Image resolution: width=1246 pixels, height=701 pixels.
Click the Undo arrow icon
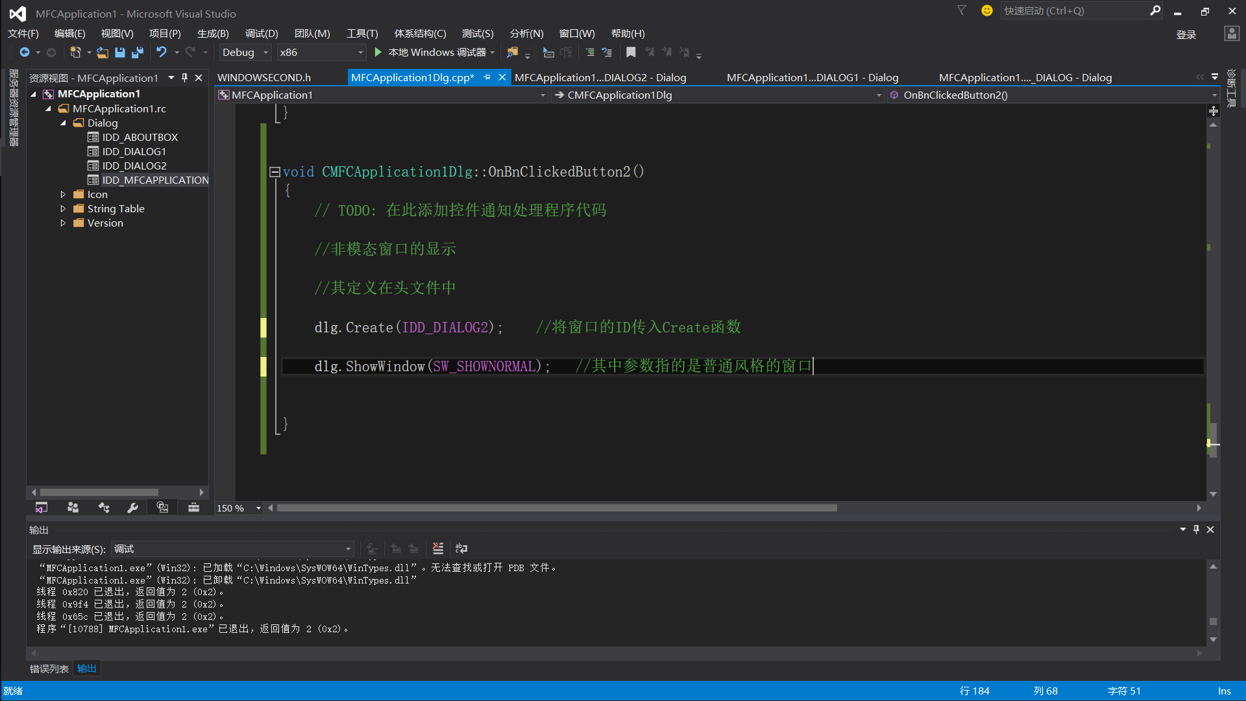161,53
